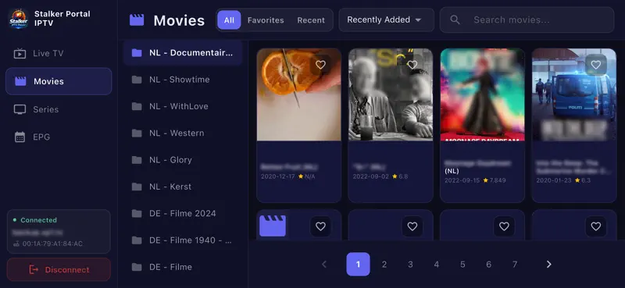Click the Series monitor icon
Viewport: 625px width, 288px height.
click(20, 109)
